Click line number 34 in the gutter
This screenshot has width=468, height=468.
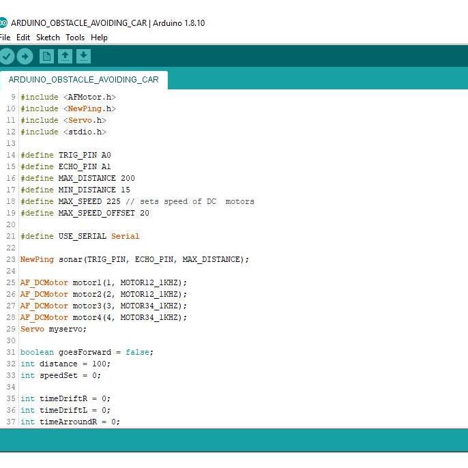click(x=11, y=387)
